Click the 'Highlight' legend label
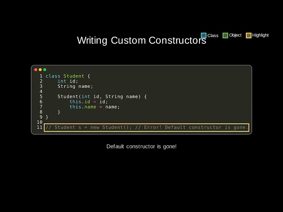This screenshot has height=212, width=283. pos(260,35)
